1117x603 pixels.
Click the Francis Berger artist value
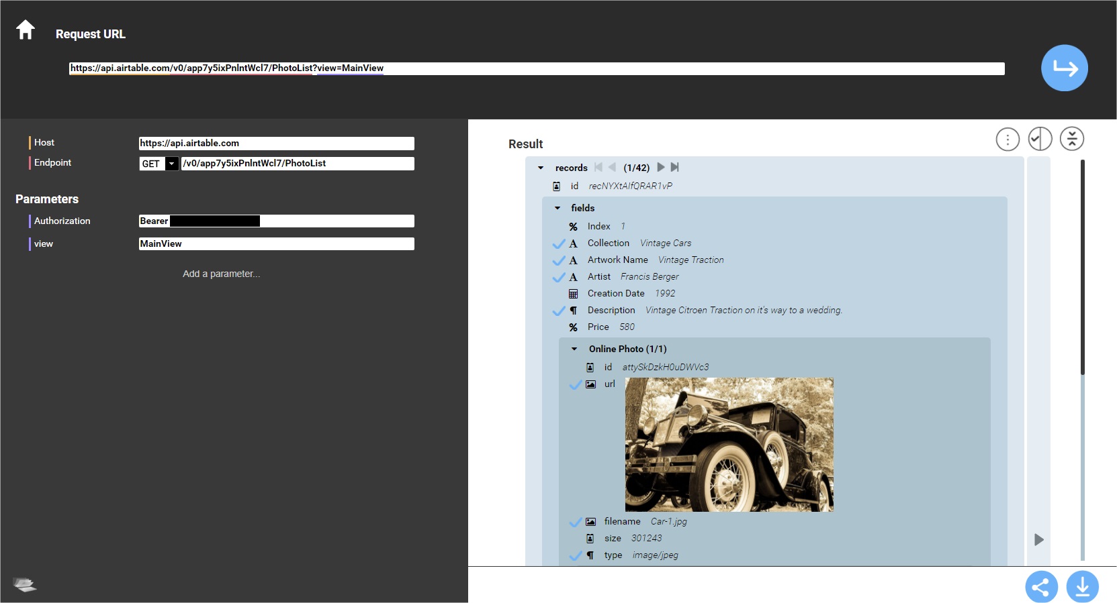650,276
